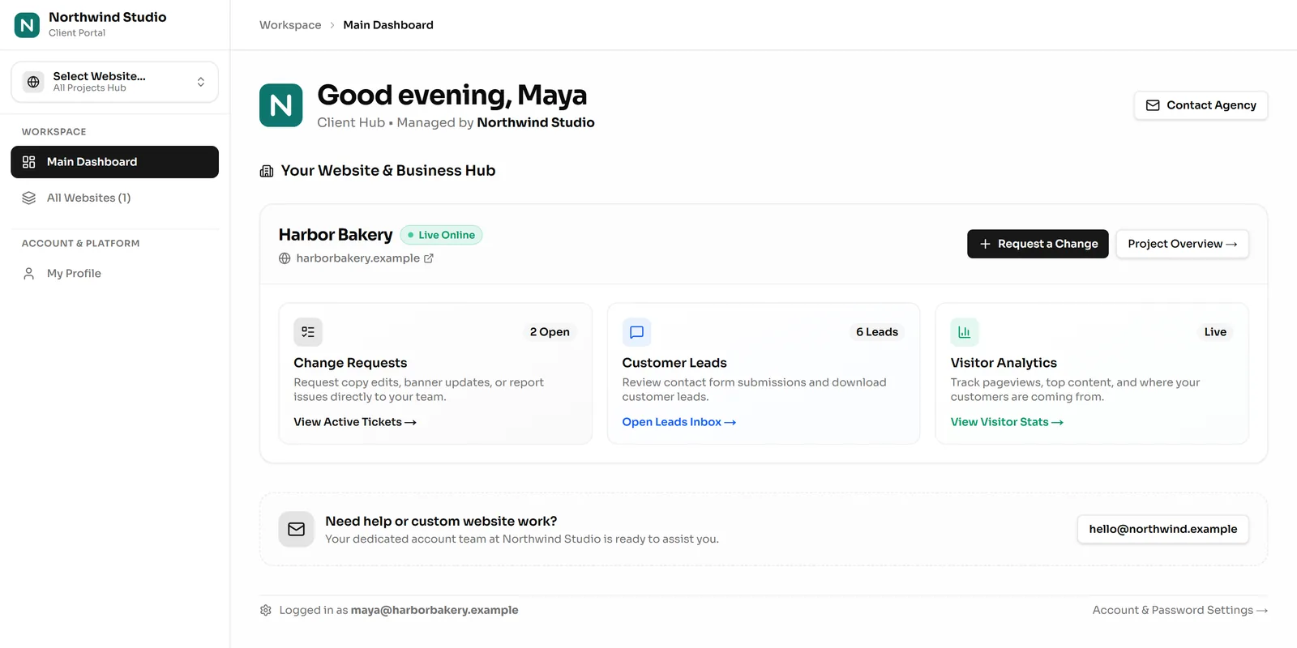The height and width of the screenshot is (648, 1297).
Task: Open View Active Tickets link
Action: tap(355, 422)
